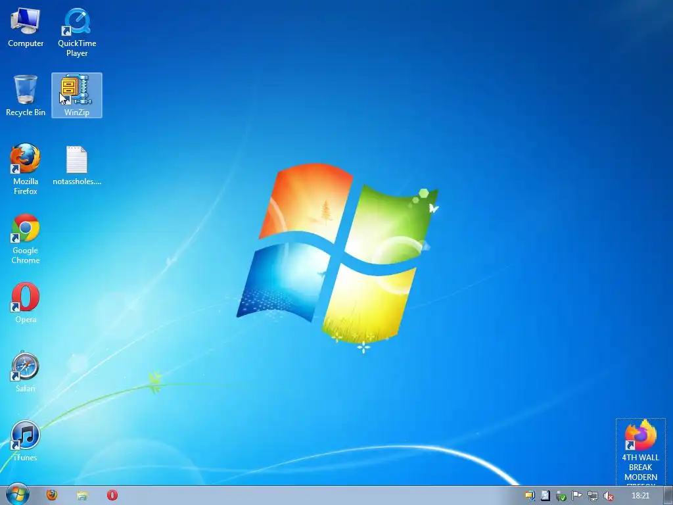Open the Windows Start menu orb

click(x=18, y=495)
